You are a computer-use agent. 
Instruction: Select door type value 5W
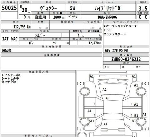point(72,8)
